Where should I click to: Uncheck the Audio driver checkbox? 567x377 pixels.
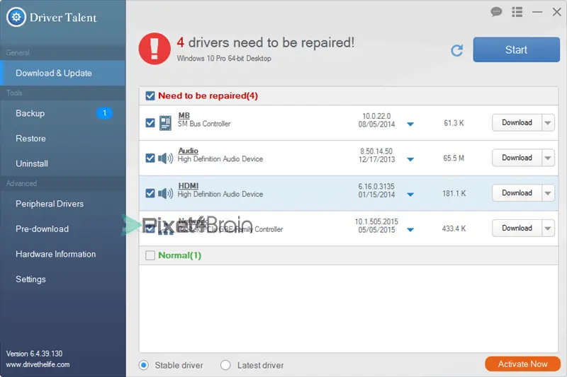(150, 158)
